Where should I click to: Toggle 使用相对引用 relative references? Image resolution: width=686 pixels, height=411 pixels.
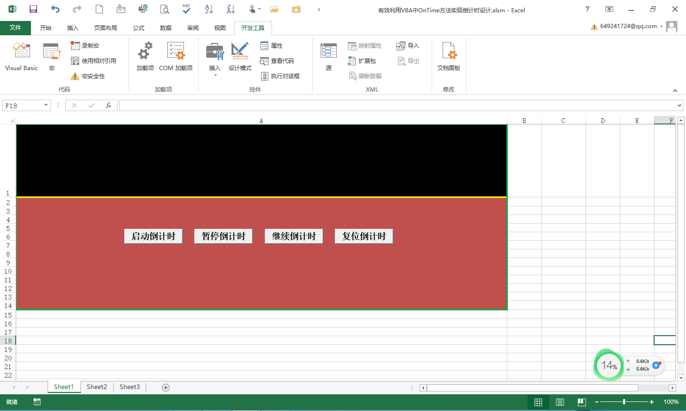[x=94, y=61]
